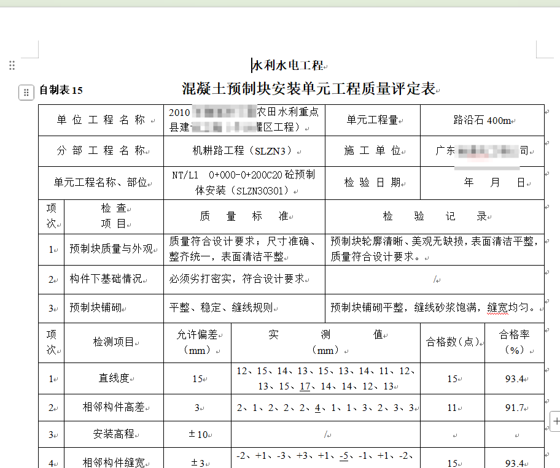Click the plus button on the table's right edge
The height and width of the screenshot is (468, 560).
[x=556, y=421]
